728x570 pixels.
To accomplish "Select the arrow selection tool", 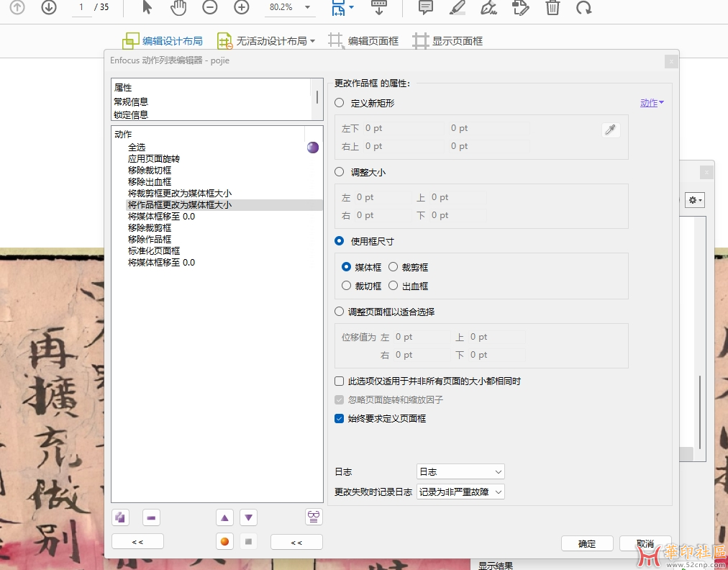I will click(147, 7).
